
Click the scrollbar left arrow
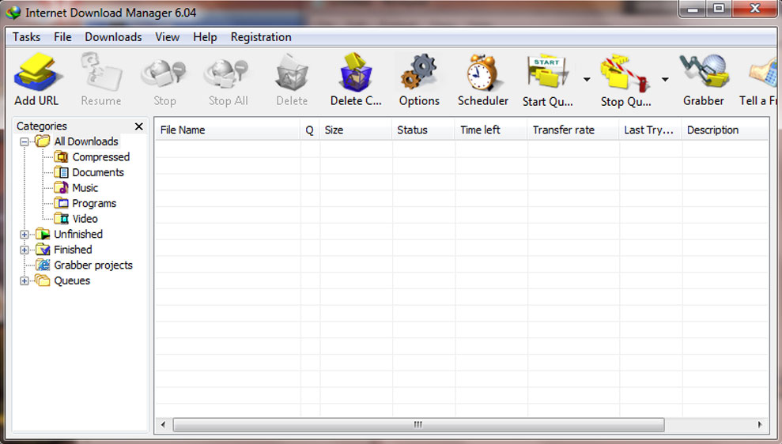(x=163, y=424)
